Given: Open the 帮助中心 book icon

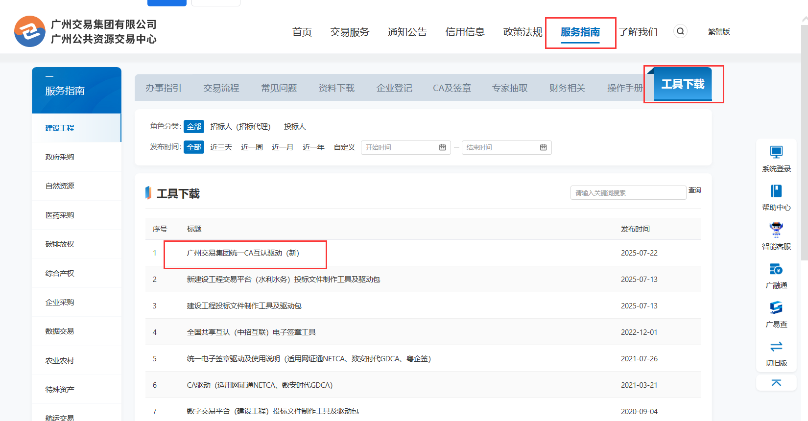Looking at the screenshot, I should tap(776, 191).
